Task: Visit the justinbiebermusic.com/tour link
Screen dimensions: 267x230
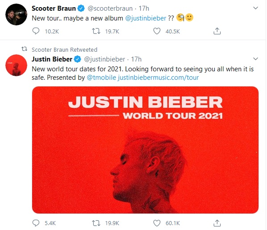Action: tap(158, 78)
